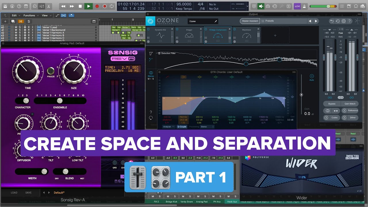Screen dimensions: 368x207
Task: Open Smart Controls dial icon
Action: (35, 6)
